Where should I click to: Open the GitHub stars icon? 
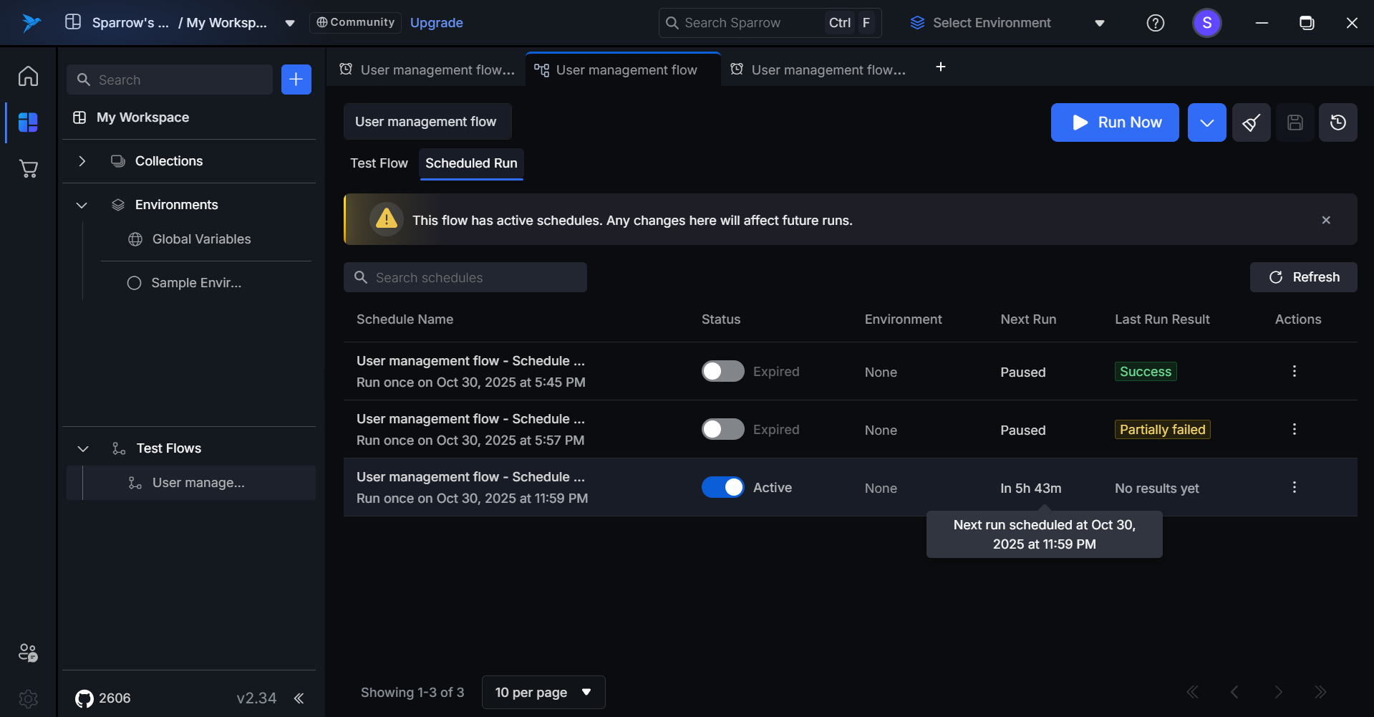84,698
